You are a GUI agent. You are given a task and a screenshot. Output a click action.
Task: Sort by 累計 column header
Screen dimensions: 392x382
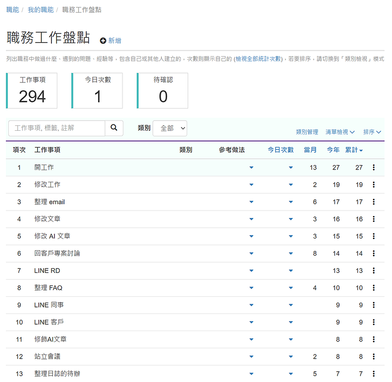(354, 150)
